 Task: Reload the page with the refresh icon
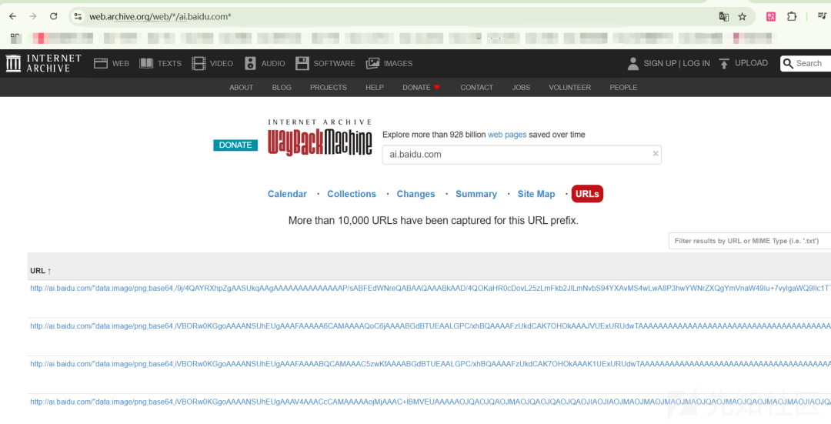pos(54,16)
